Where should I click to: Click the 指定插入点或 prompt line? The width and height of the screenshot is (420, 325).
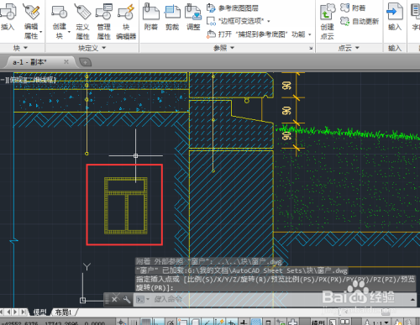coord(276,283)
